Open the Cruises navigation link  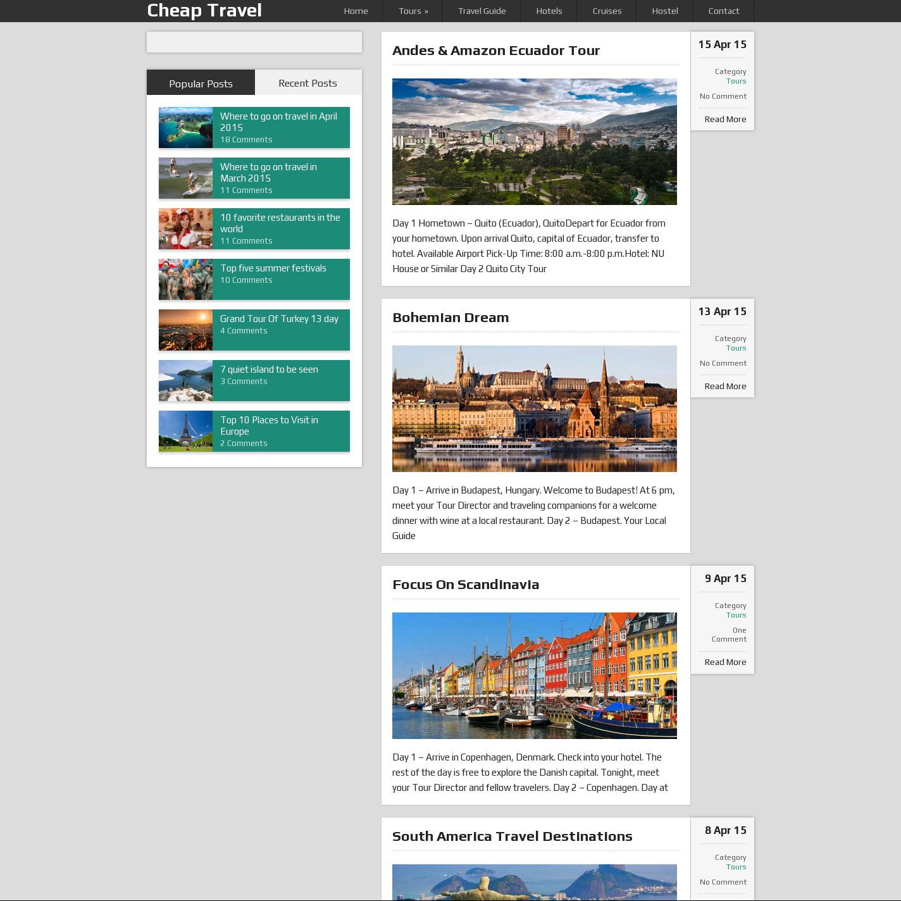point(607,11)
